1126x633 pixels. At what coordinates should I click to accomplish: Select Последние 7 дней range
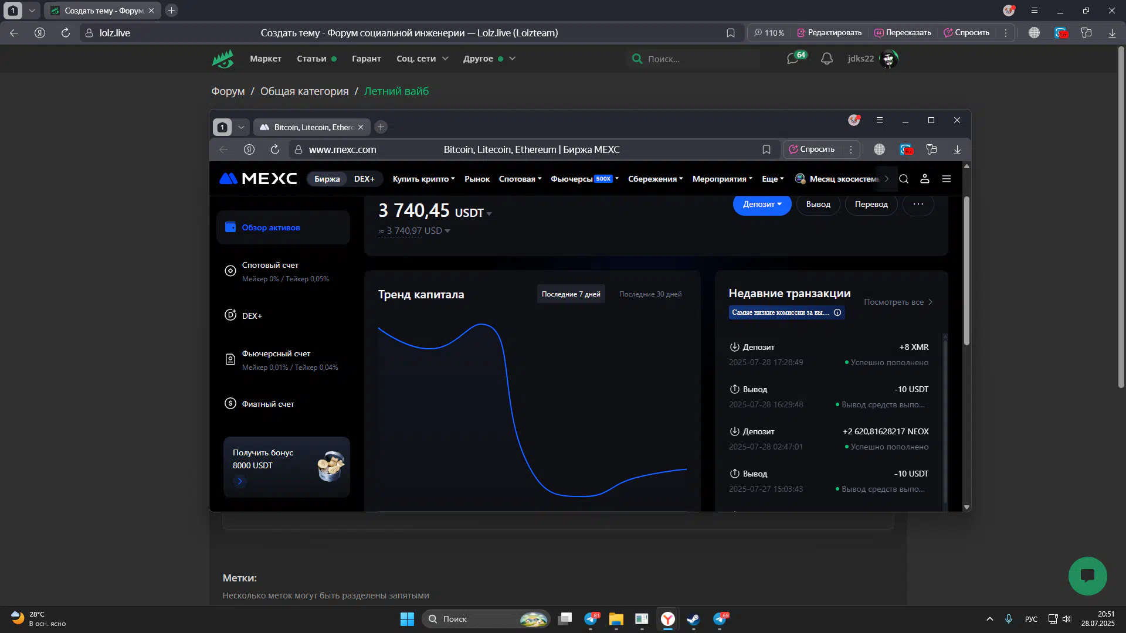(x=571, y=294)
